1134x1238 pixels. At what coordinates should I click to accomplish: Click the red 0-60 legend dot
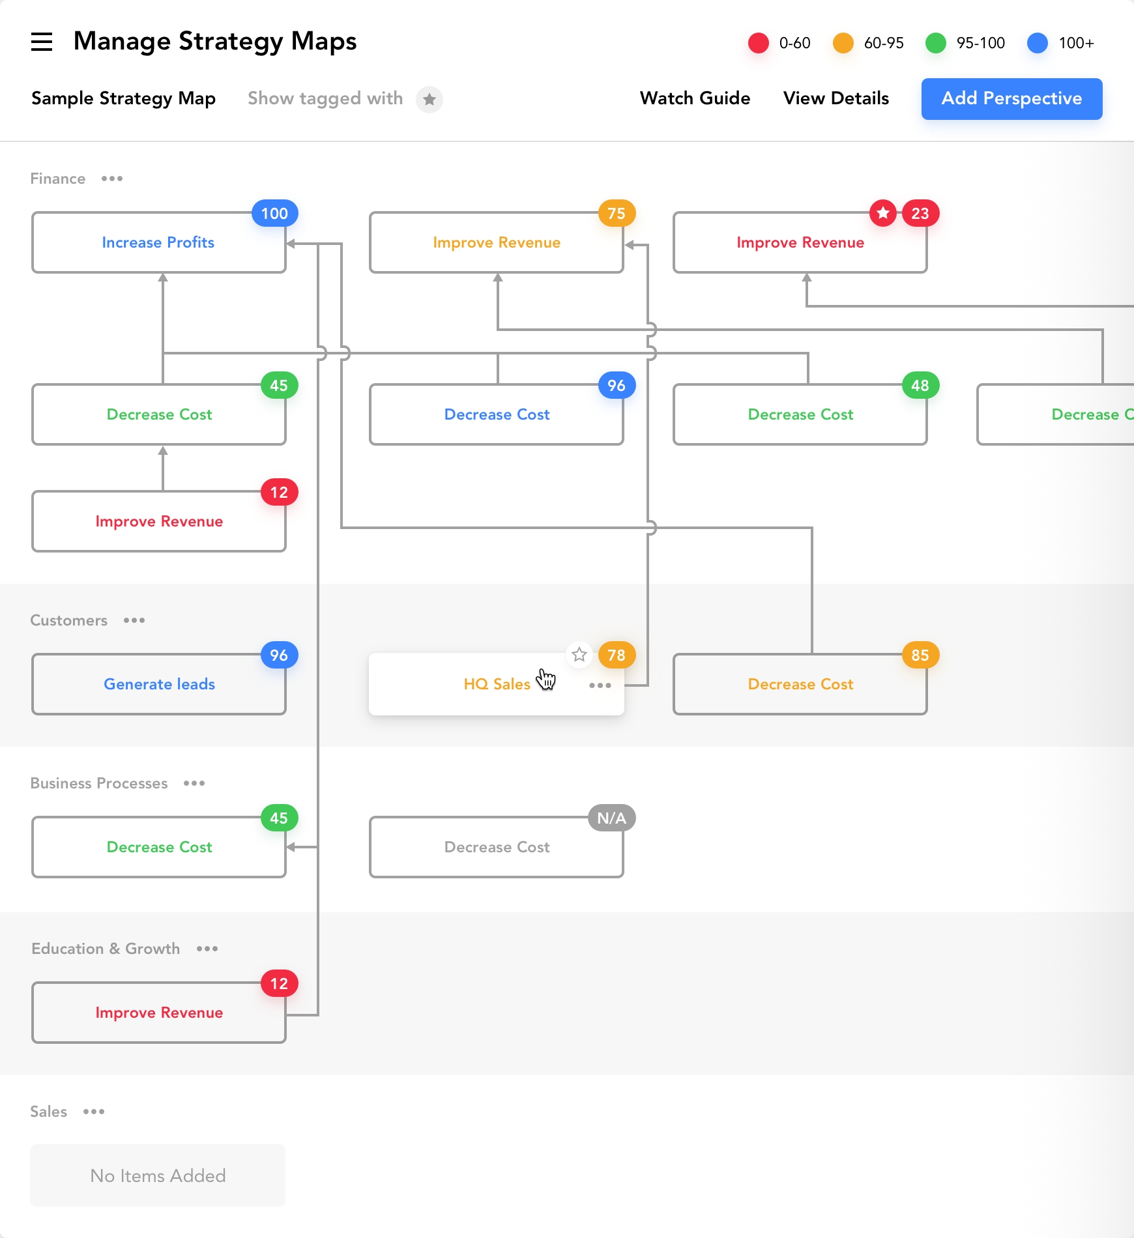(759, 43)
